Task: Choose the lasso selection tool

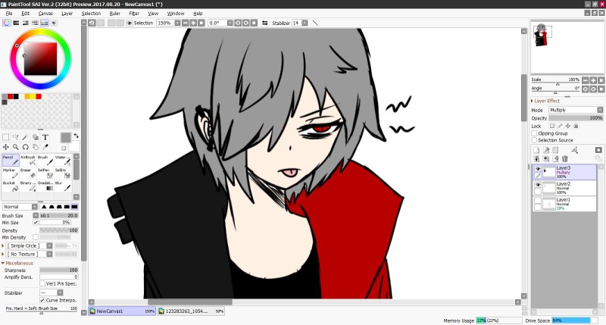Action: tap(15, 137)
